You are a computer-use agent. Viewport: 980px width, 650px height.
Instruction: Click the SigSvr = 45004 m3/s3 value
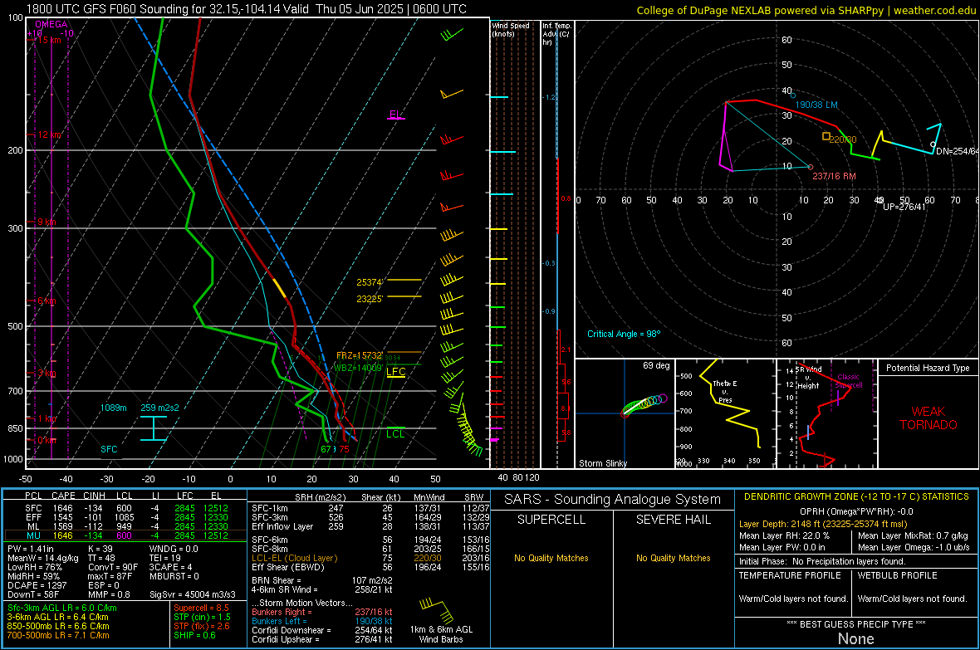pyautogui.click(x=193, y=594)
